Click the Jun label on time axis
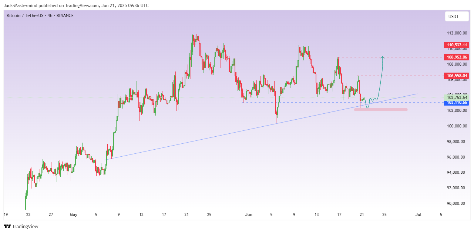 coord(249,214)
